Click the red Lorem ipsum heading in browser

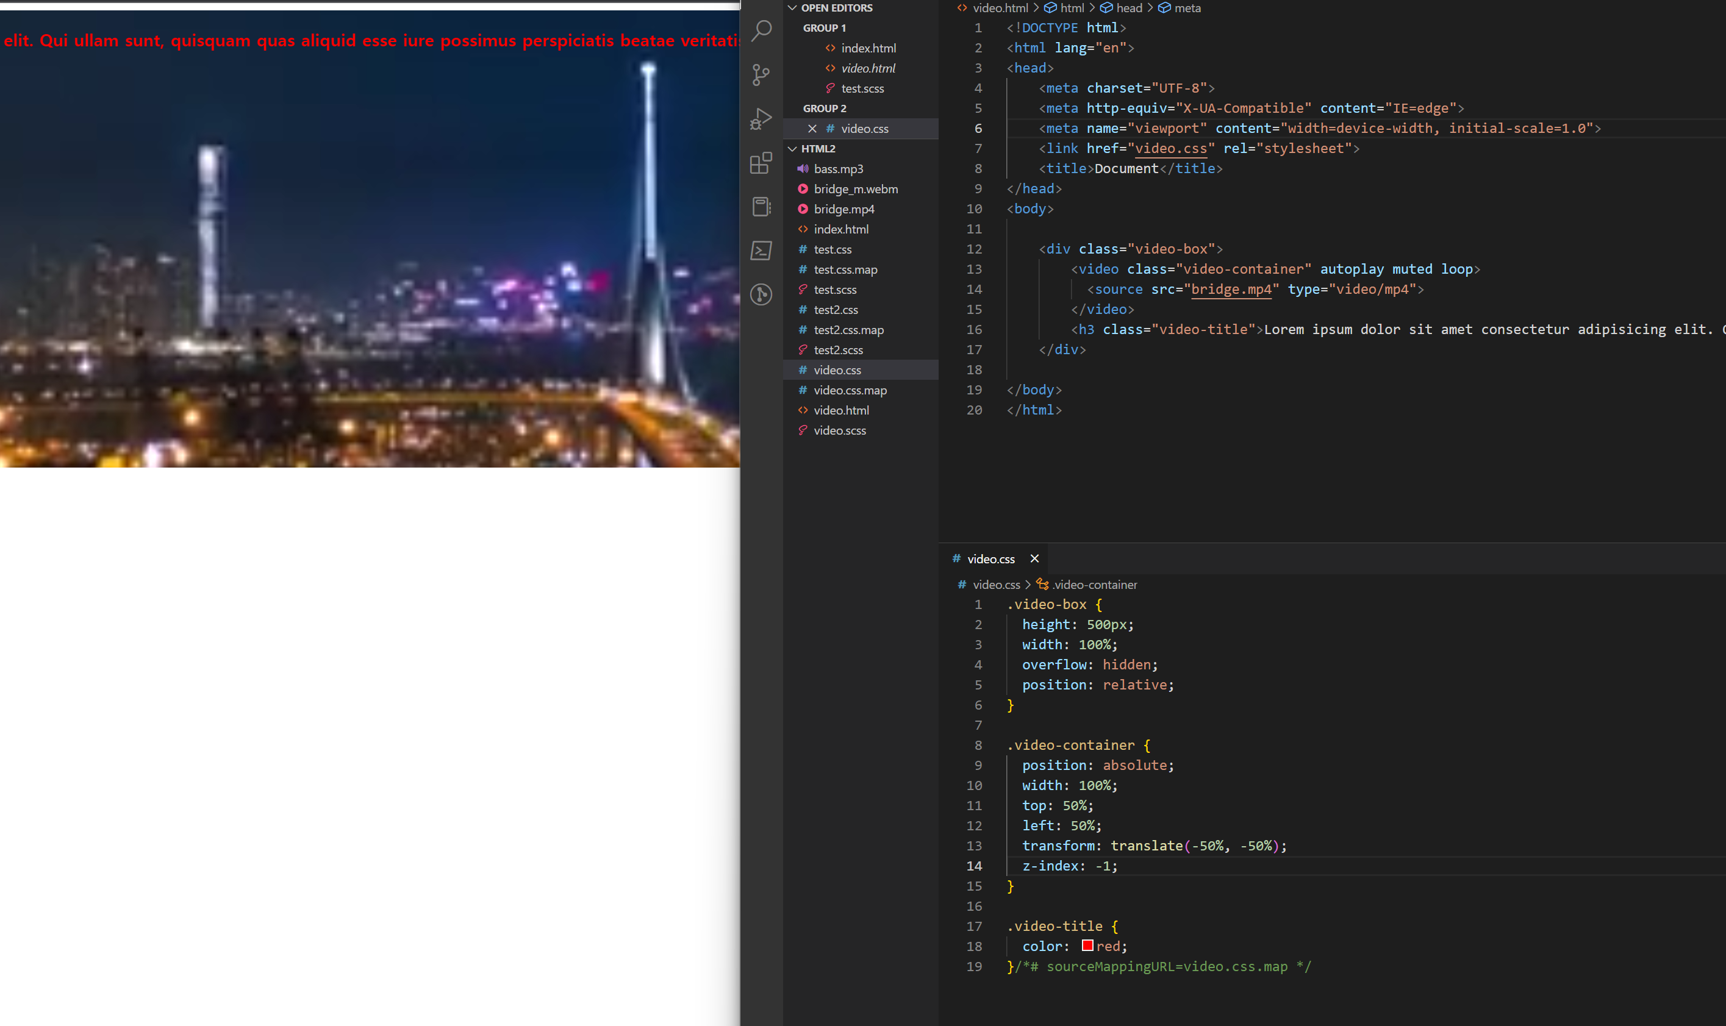[x=370, y=40]
